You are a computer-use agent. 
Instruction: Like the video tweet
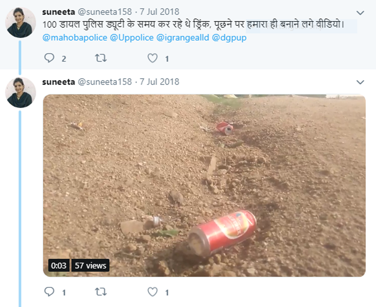(x=152, y=292)
